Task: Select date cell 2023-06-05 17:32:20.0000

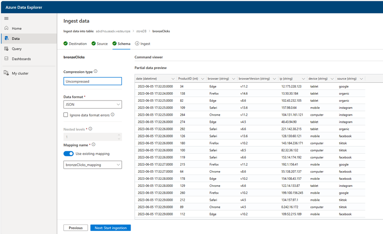Action: (155, 86)
